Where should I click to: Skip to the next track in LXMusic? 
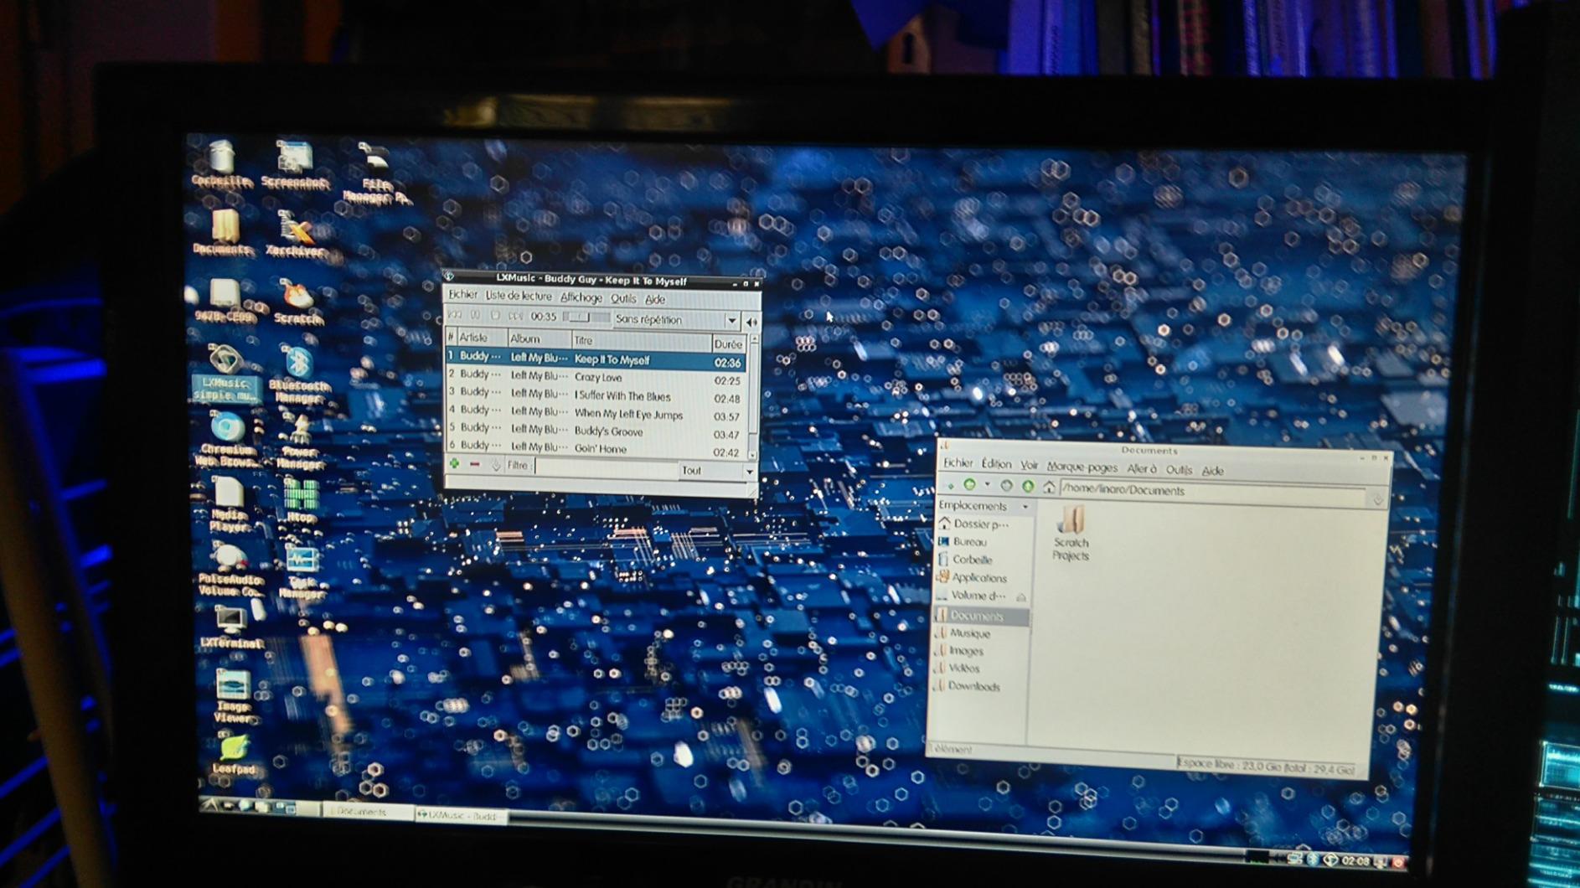coord(515,317)
